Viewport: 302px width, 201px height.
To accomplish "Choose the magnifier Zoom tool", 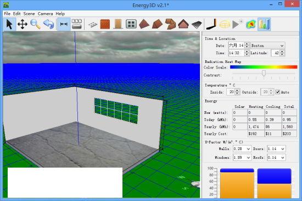I will (x=35, y=24).
